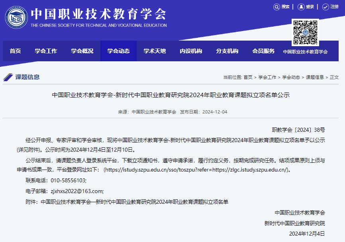Image resolution: width=345 pixels, height=242 pixels.
Task: Click the 首页 breadcrumb link
Action: pyautogui.click(x=248, y=77)
